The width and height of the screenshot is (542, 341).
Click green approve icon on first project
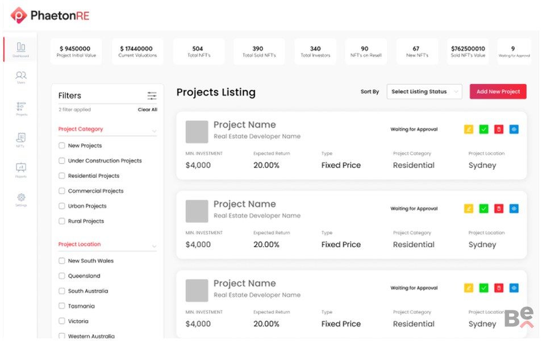(483, 130)
